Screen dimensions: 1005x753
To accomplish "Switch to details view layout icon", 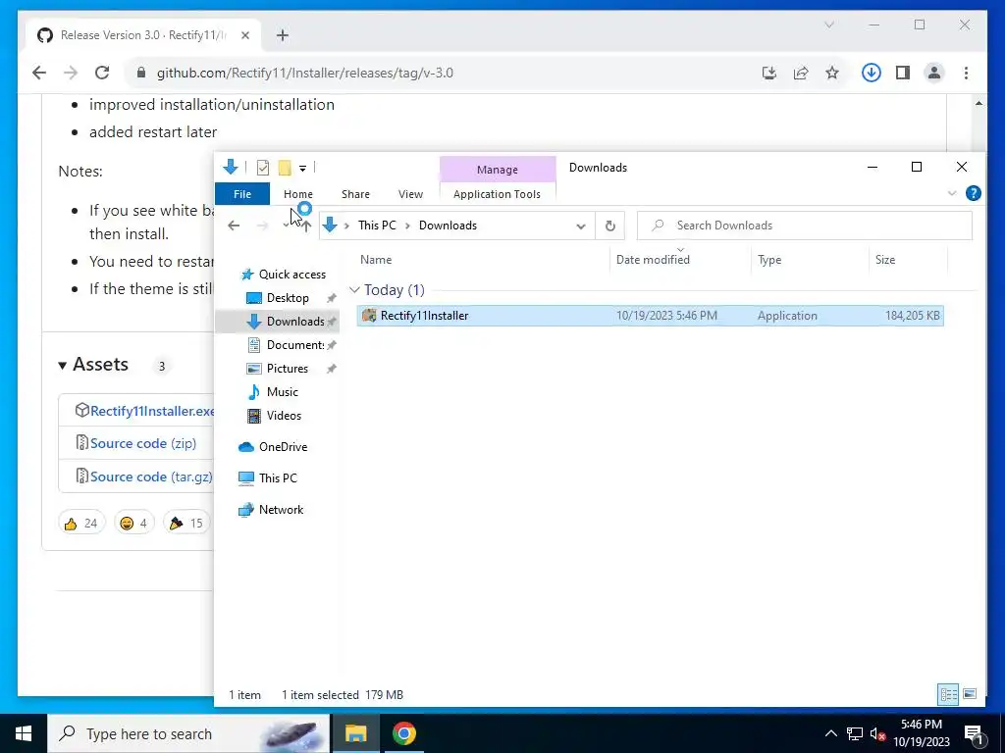I will click(x=949, y=694).
